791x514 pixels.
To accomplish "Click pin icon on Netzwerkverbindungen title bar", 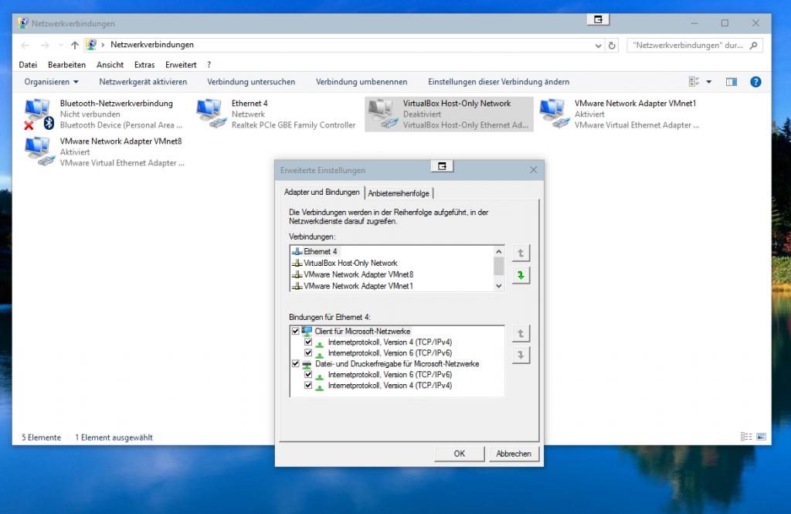I will [599, 19].
